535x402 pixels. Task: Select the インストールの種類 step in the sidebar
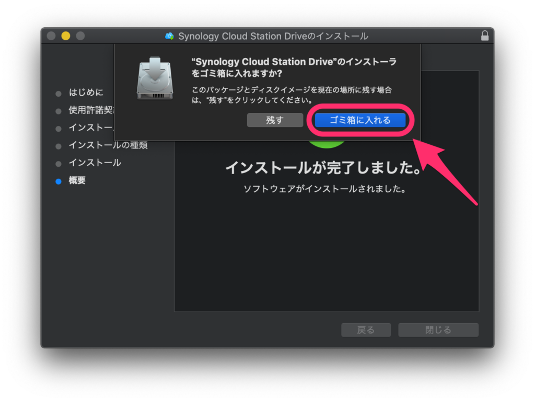click(108, 145)
